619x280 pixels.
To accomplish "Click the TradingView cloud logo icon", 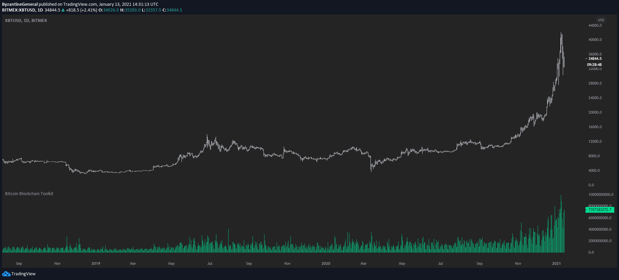I will (x=6, y=274).
